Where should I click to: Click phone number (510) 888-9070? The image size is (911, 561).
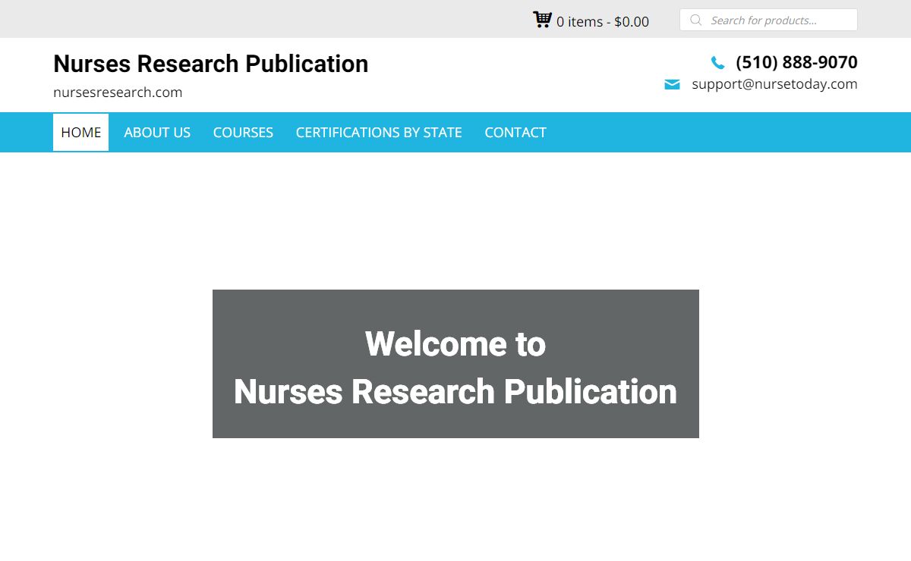click(796, 62)
